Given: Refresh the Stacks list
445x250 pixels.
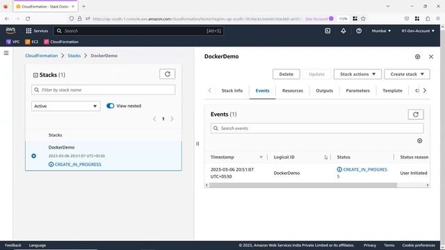Looking at the screenshot, I should pos(167,74).
